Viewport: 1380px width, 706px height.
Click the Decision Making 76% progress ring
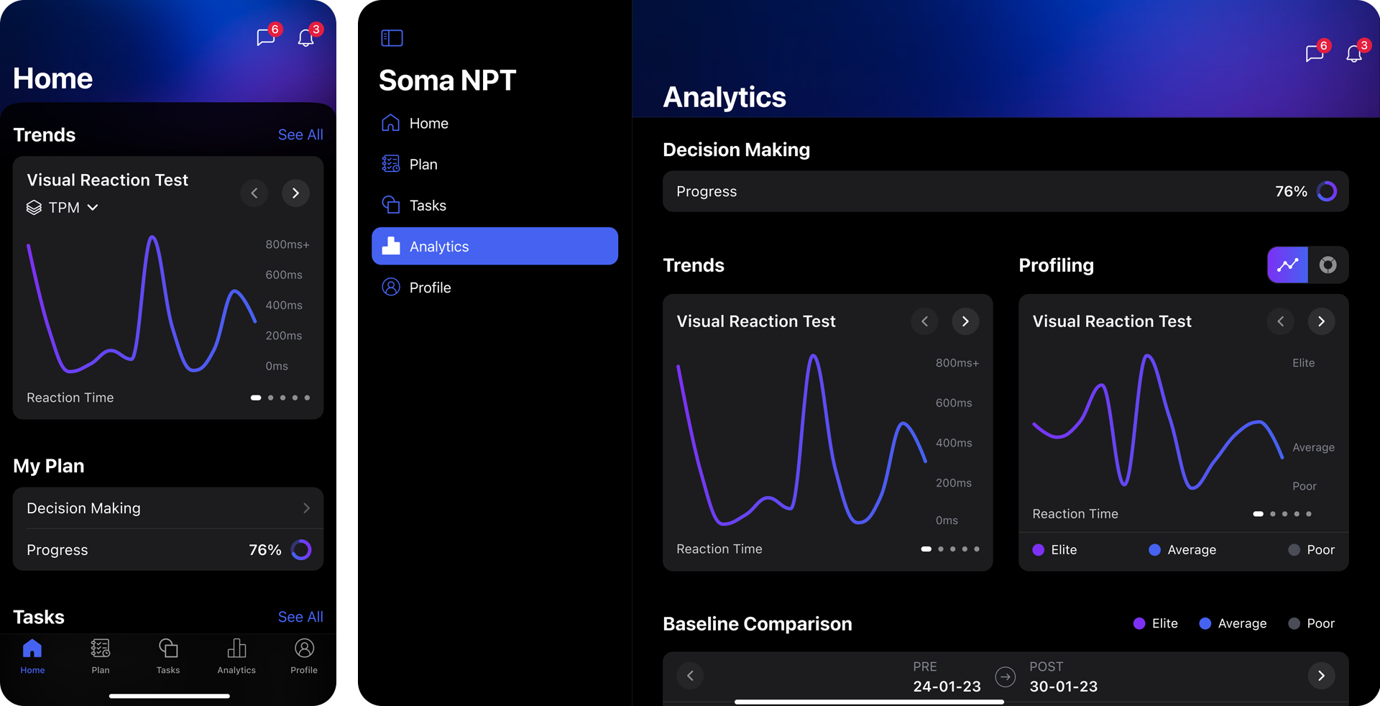click(1326, 191)
